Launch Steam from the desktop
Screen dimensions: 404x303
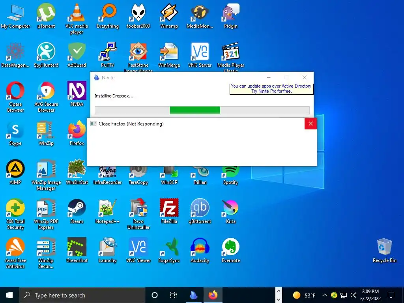coord(77,211)
